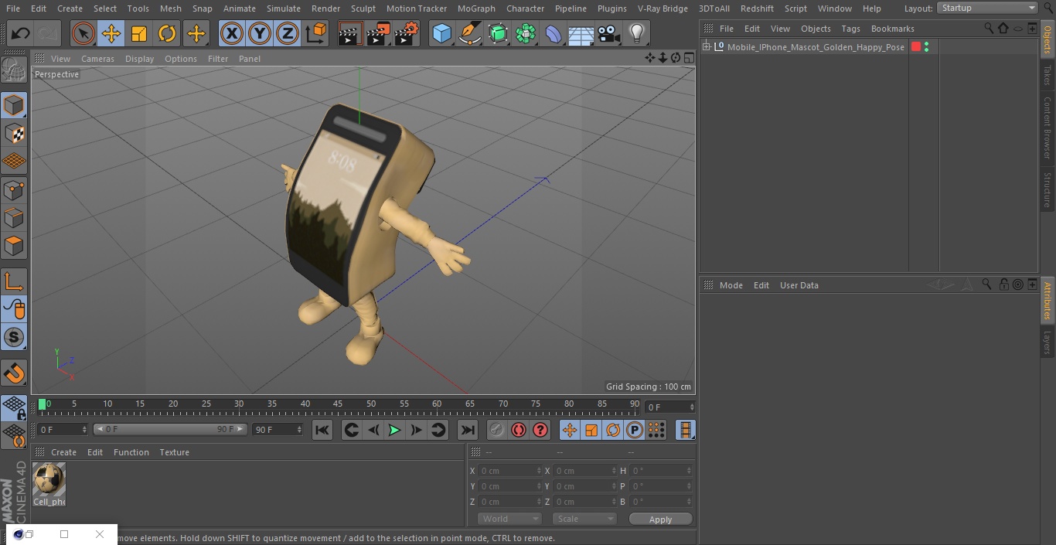Toggle the Z axis lock
The image size is (1056, 545).
pos(288,33)
